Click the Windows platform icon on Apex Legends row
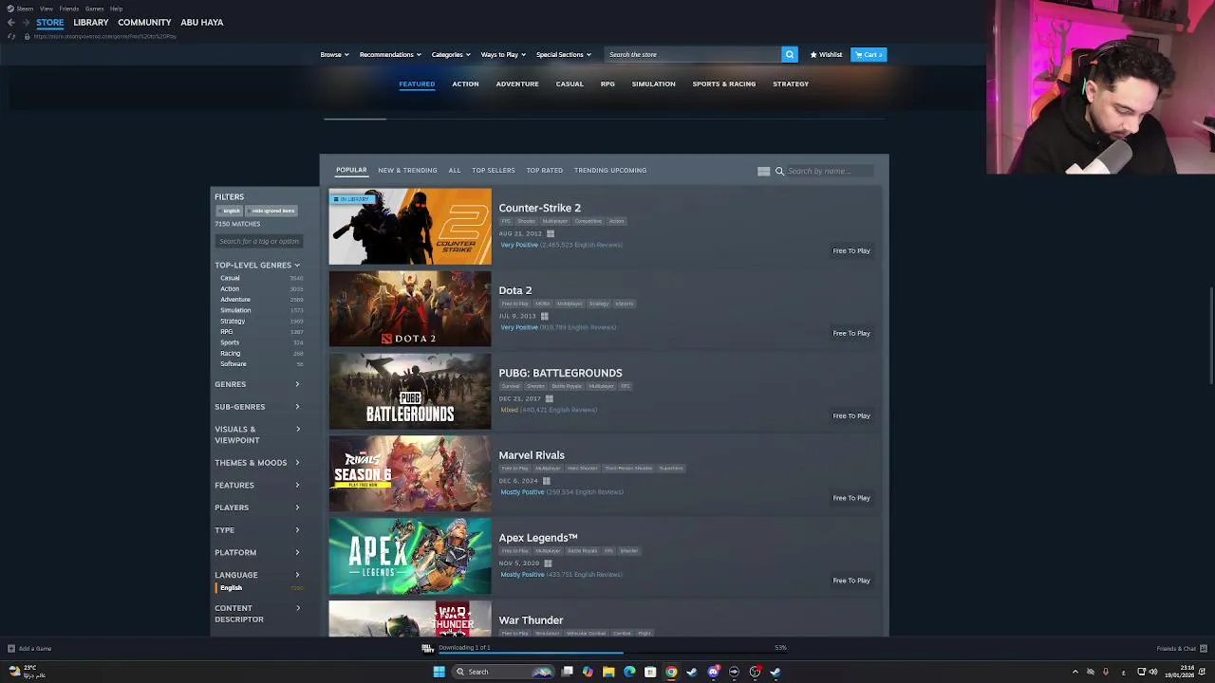This screenshot has height=683, width=1215. [548, 563]
